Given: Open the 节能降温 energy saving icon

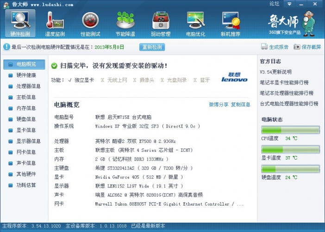Looking at the screenshot, I should point(125,23).
